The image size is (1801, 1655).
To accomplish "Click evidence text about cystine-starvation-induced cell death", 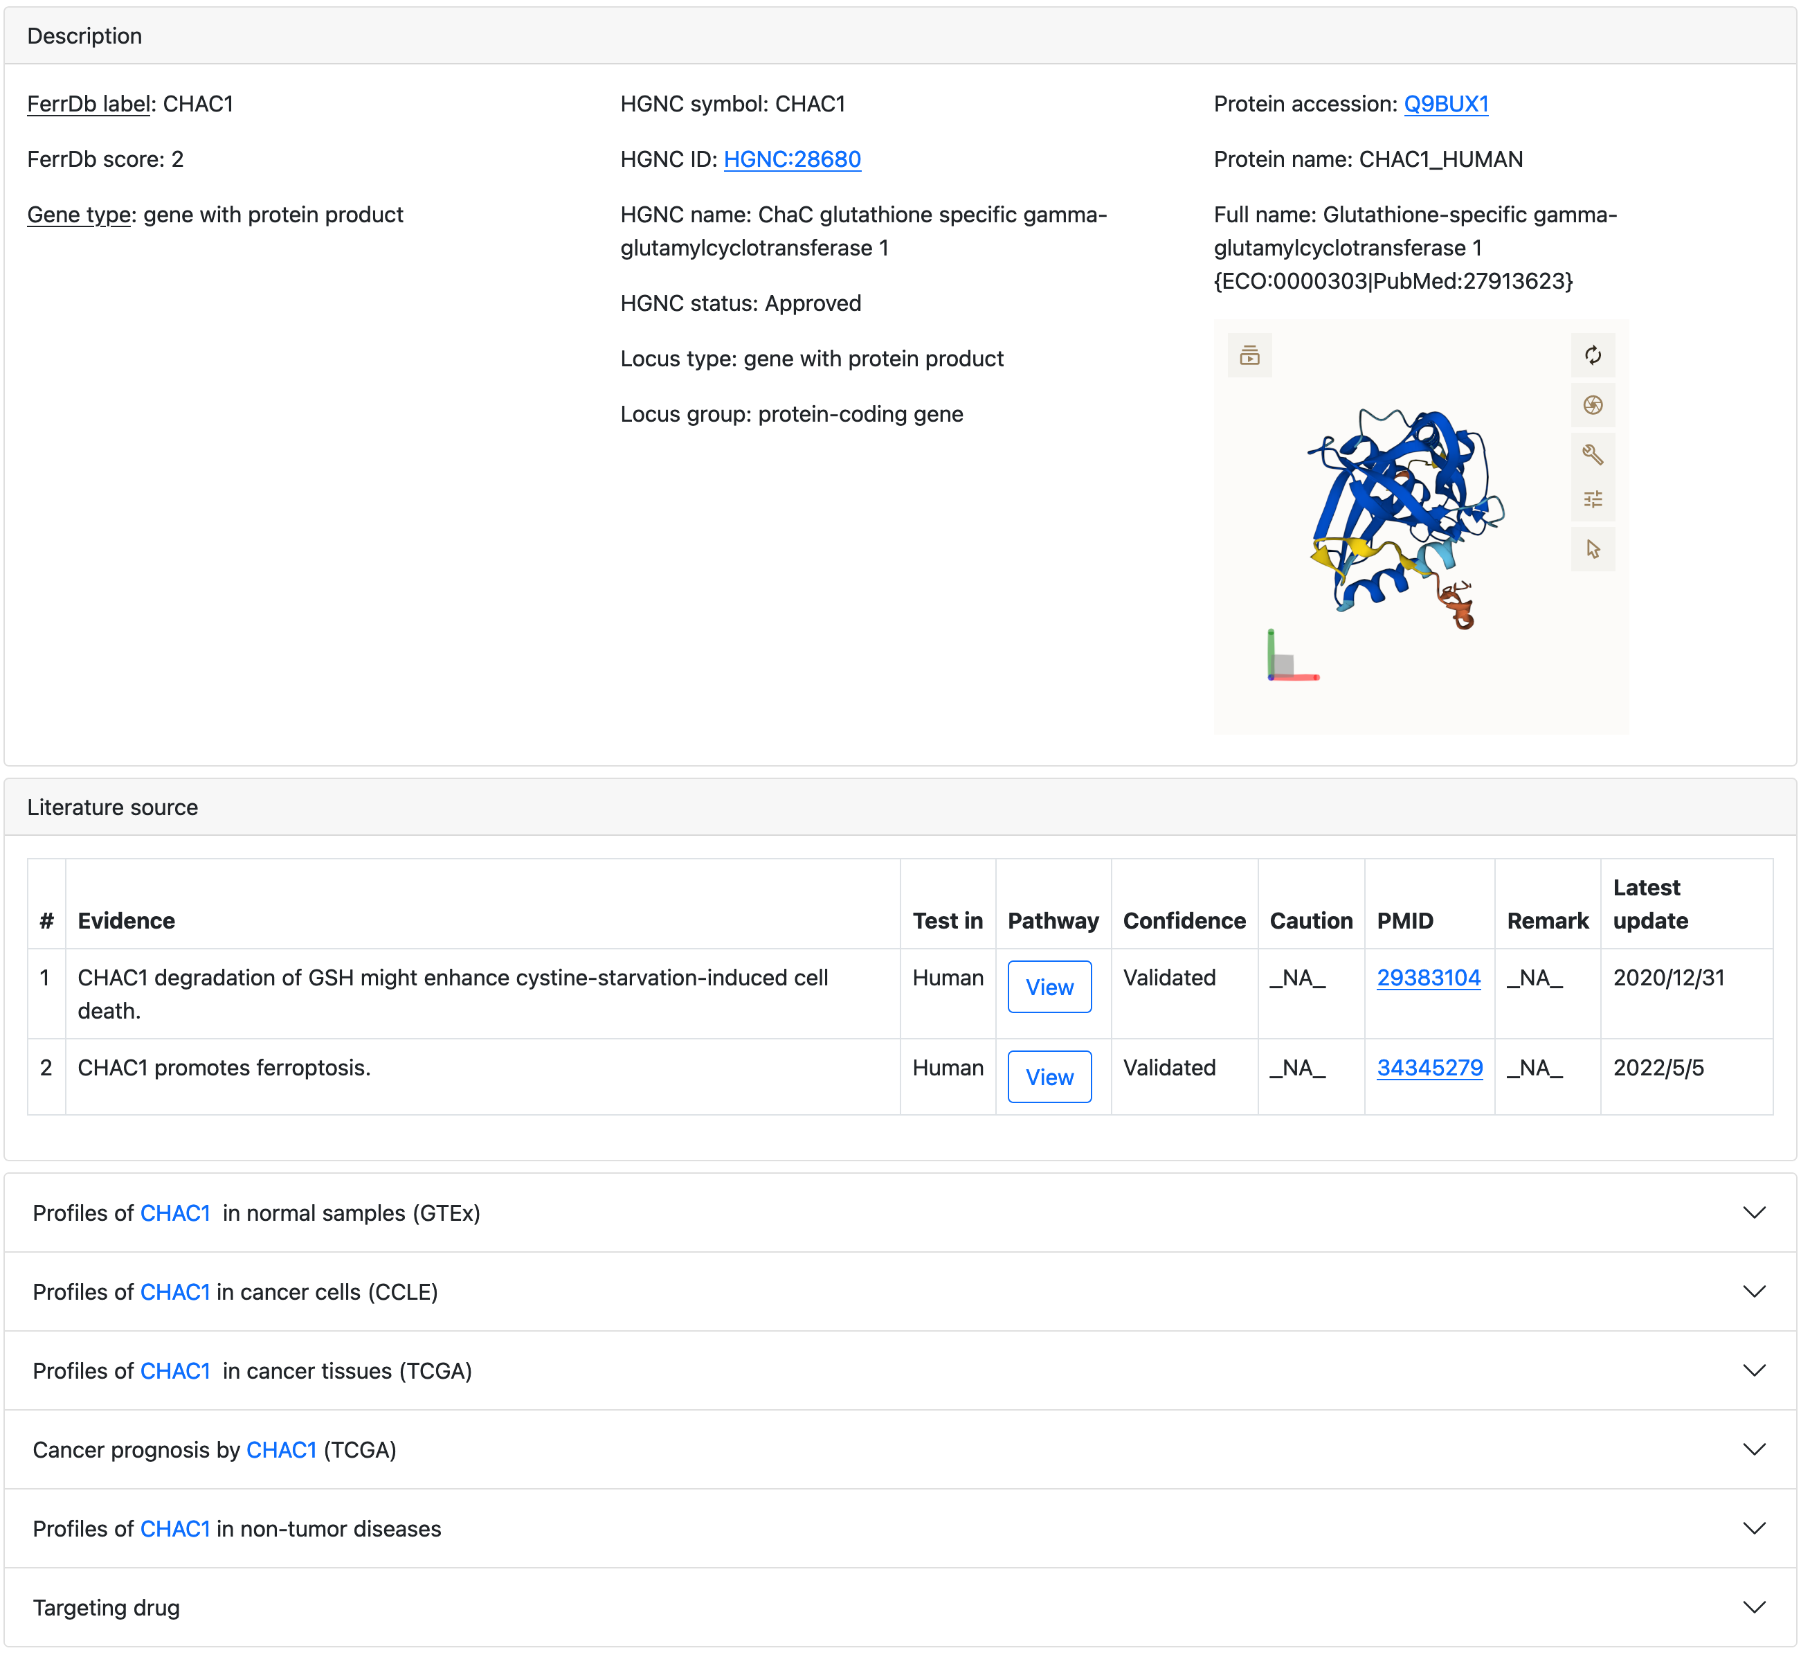I will pyautogui.click(x=453, y=994).
